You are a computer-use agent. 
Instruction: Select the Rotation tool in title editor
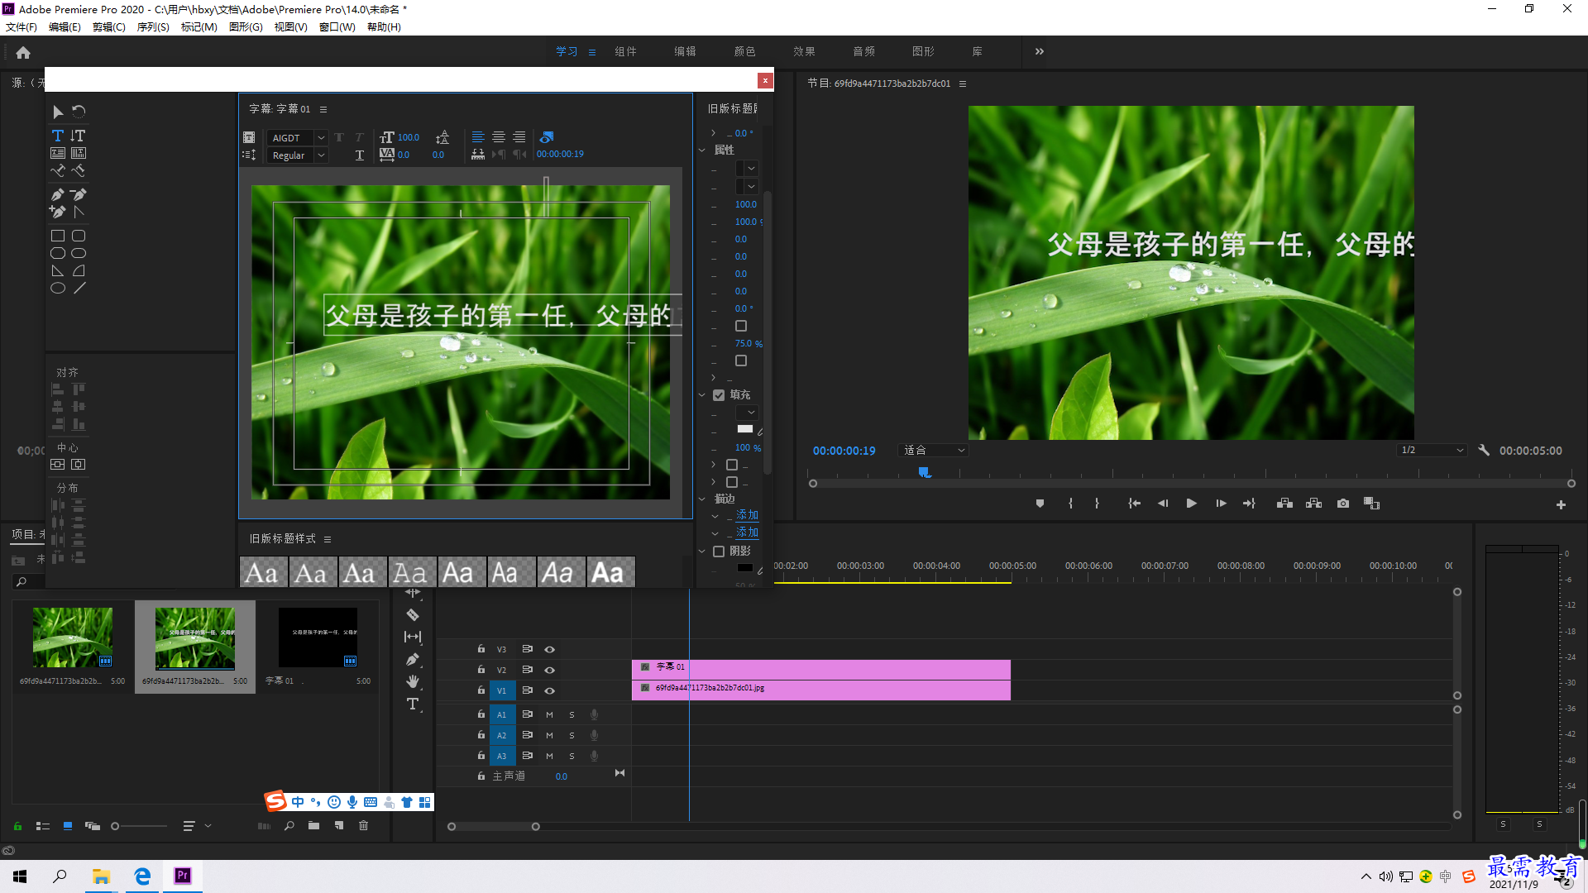click(79, 112)
